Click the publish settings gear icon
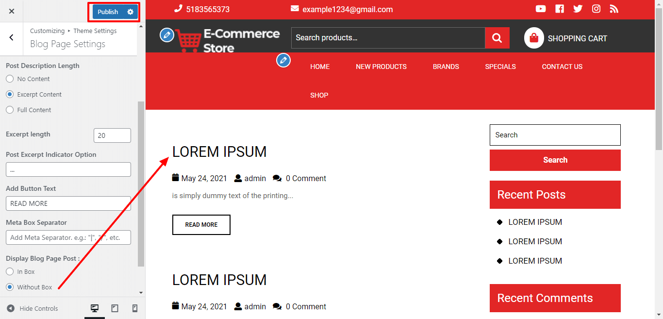 pyautogui.click(x=130, y=12)
